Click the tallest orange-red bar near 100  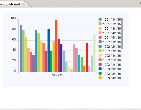click(56, 46)
